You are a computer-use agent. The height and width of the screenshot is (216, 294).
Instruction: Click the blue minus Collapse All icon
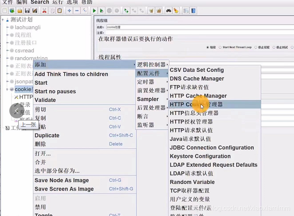(x=77, y=11)
